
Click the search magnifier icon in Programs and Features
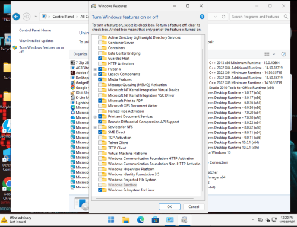click(x=286, y=17)
